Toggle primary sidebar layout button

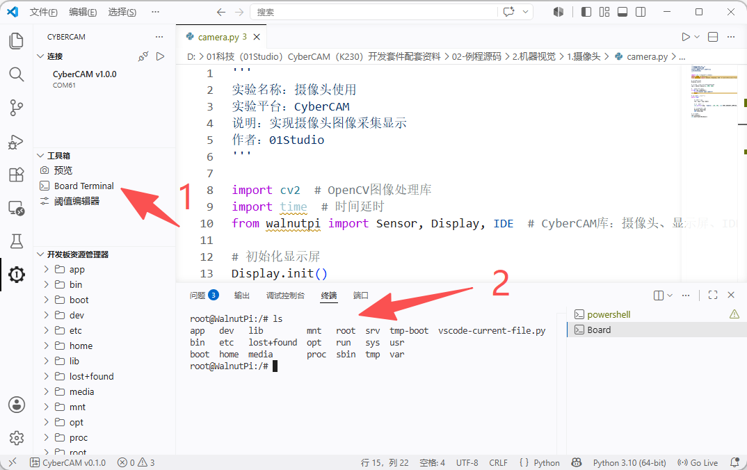click(586, 12)
